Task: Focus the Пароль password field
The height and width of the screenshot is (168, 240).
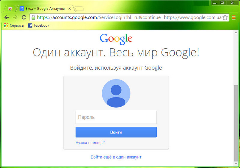Action: [116, 117]
